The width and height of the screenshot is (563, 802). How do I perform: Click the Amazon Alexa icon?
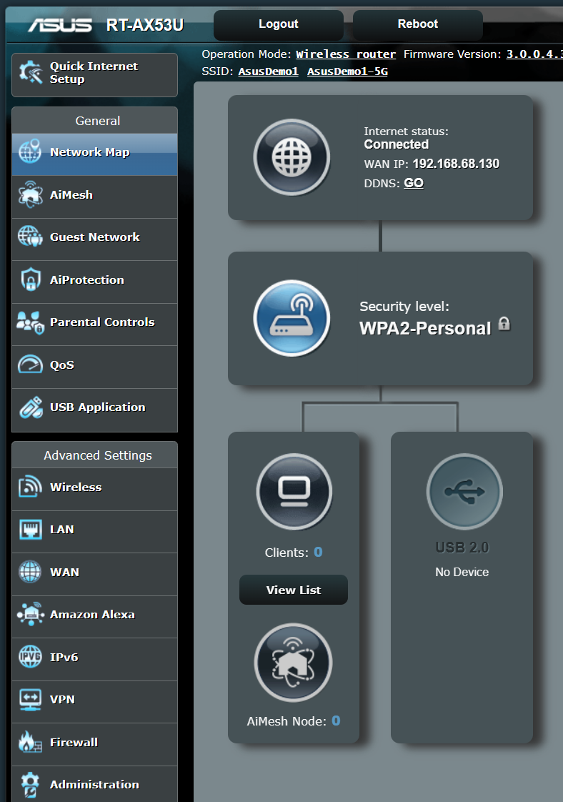pyautogui.click(x=30, y=614)
